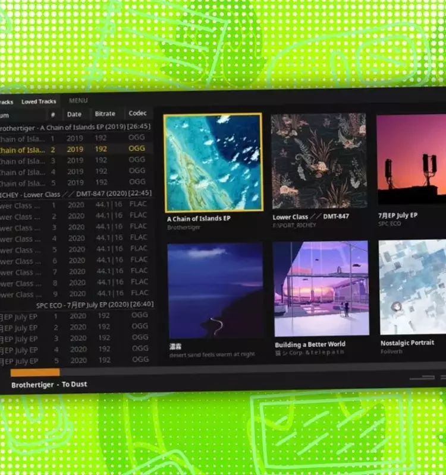Toggle the repeat mode icon in bottom bar
The image size is (446, 475).
[422, 378]
